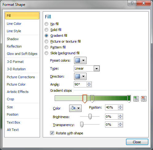Viewport: 153px width, 150px height.
Task: Increase the Angle value with up arrow
Action: pos(89,83)
